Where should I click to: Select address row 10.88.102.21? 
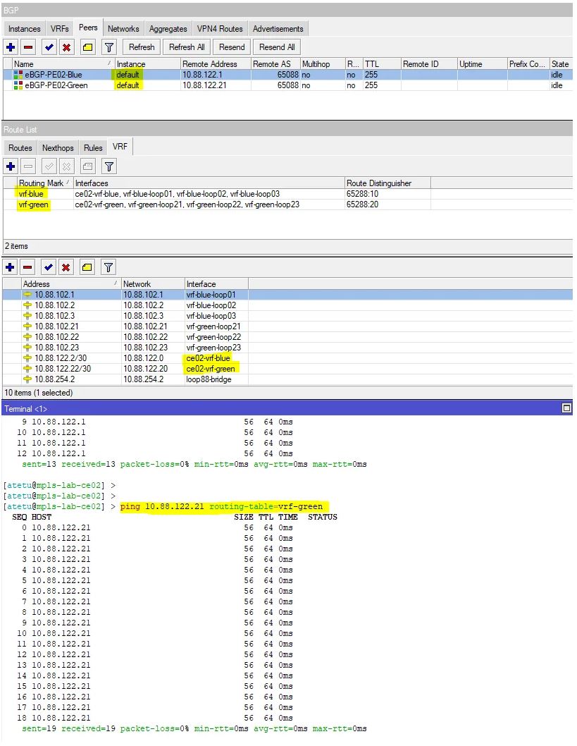pyautogui.click(x=287, y=326)
